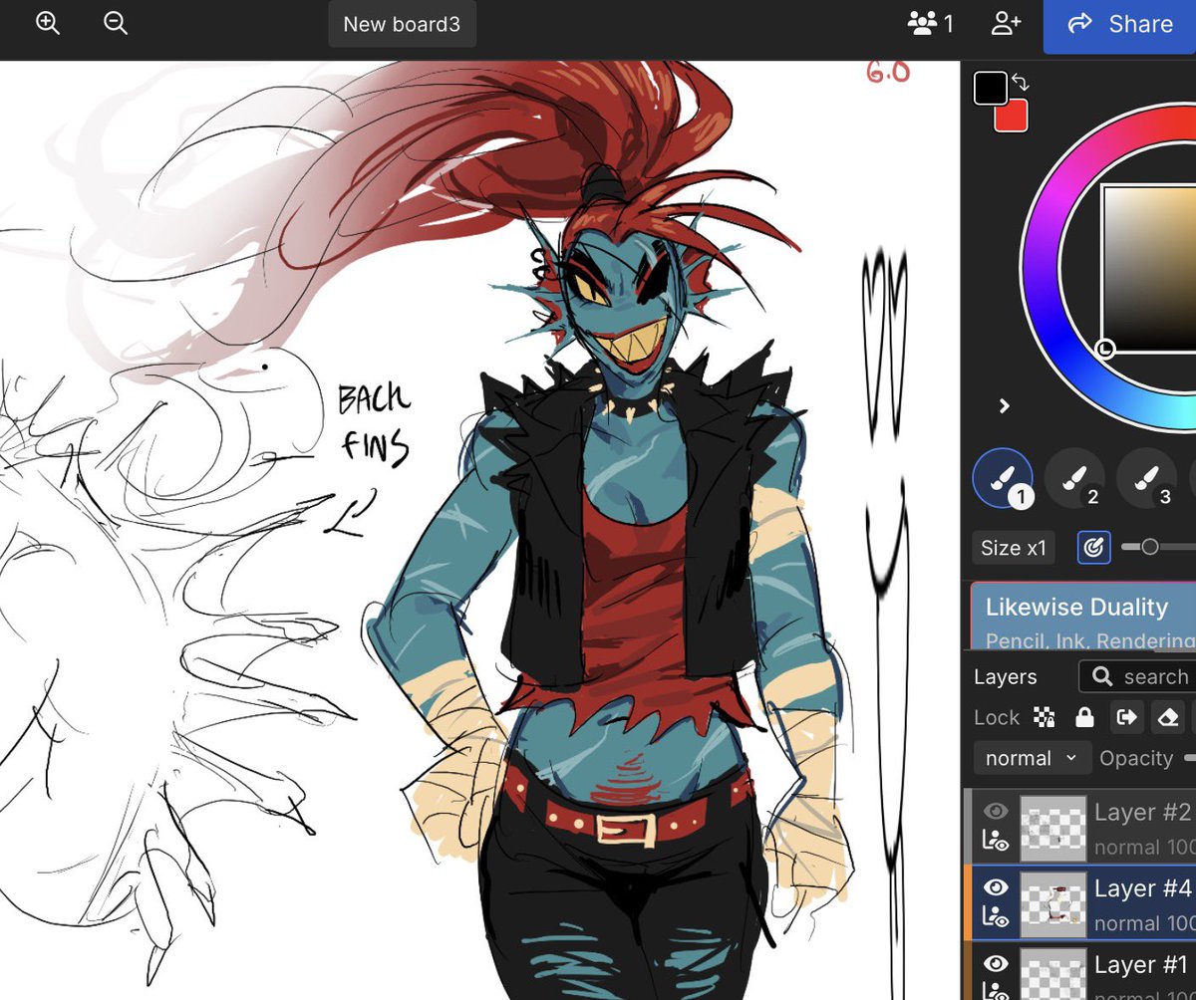
Task: Click the brush size slider handle
Action: click(1150, 547)
